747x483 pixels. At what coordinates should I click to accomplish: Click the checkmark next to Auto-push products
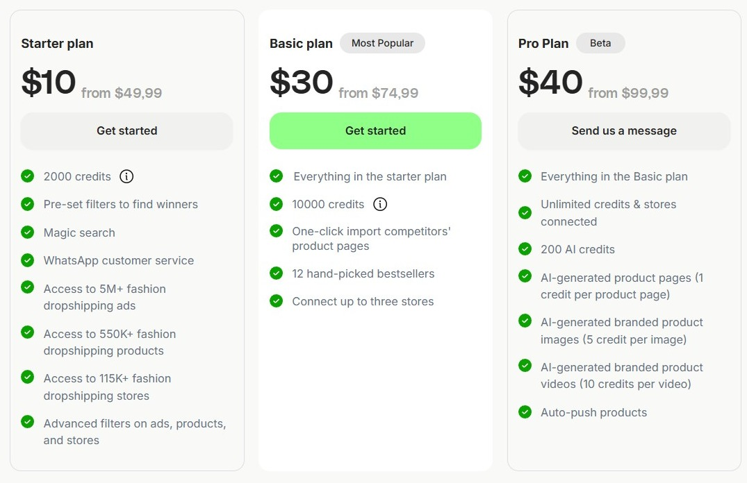tap(525, 412)
